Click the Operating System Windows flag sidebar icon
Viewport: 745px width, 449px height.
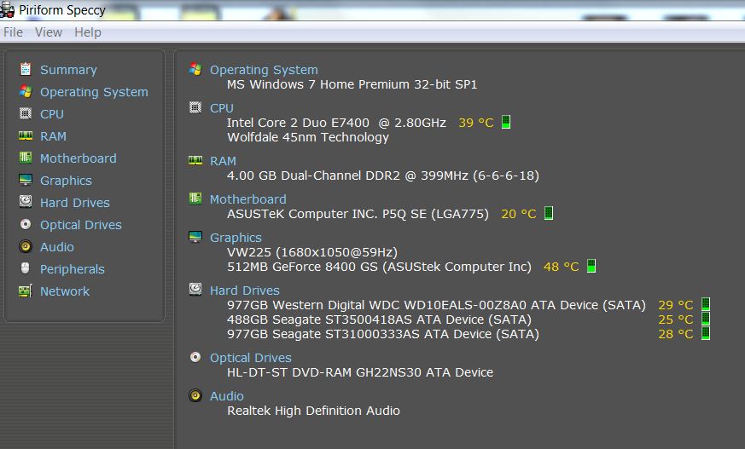pyautogui.click(x=26, y=91)
